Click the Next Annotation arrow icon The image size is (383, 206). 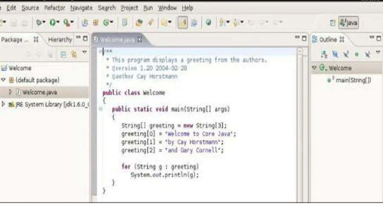pos(222,23)
